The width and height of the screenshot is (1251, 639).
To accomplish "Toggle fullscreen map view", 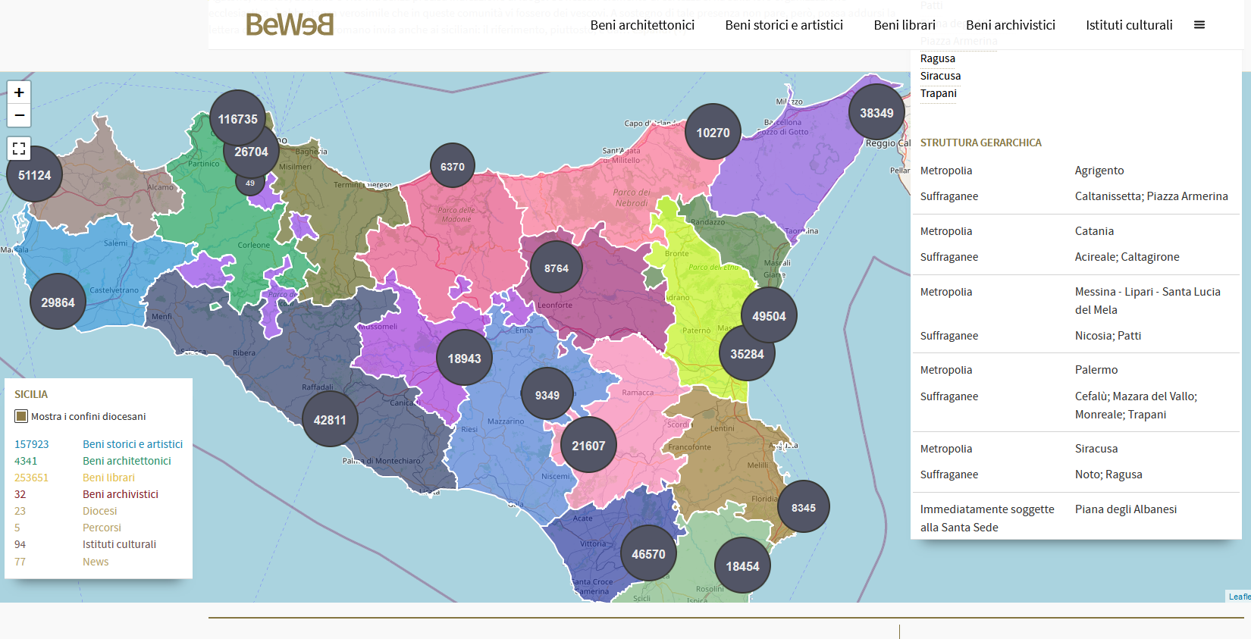I will [19, 149].
